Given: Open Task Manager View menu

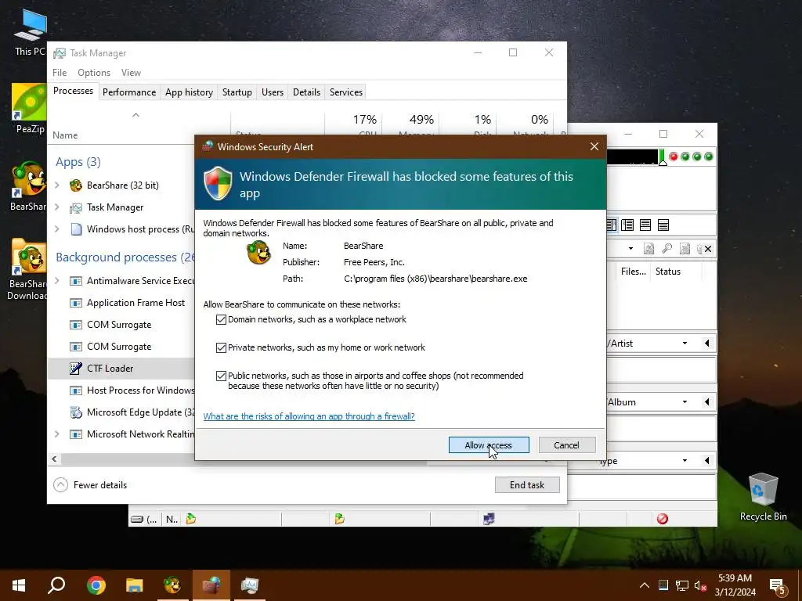Looking at the screenshot, I should pos(131,73).
